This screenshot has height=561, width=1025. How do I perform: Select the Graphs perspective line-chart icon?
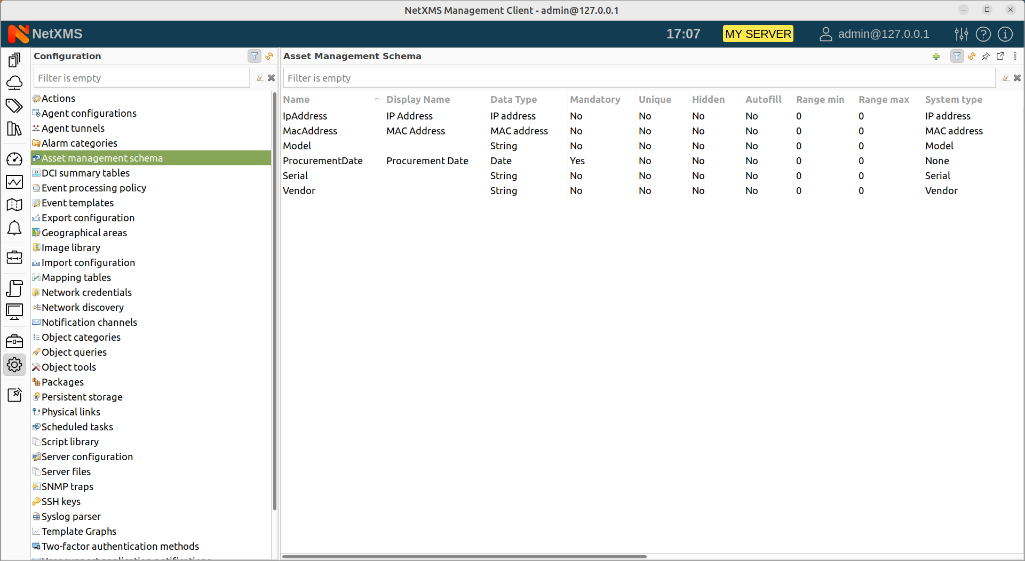tap(14, 182)
